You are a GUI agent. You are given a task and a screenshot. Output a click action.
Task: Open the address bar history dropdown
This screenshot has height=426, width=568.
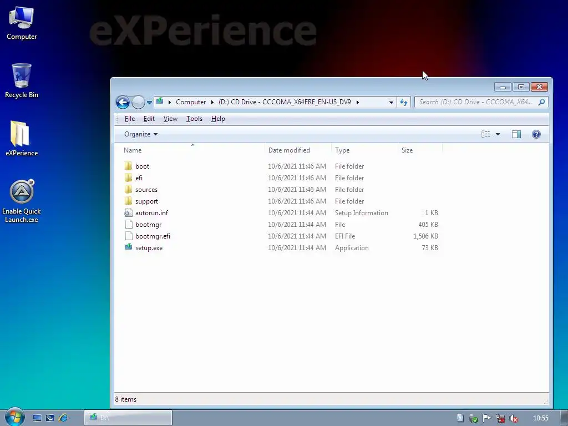click(x=391, y=103)
